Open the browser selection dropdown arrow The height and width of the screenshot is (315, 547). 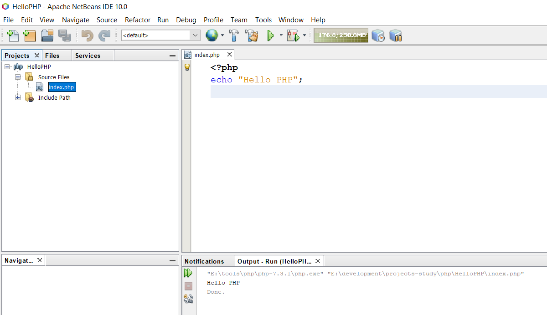point(222,35)
